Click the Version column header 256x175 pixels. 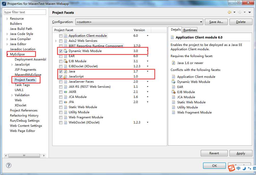(141, 30)
